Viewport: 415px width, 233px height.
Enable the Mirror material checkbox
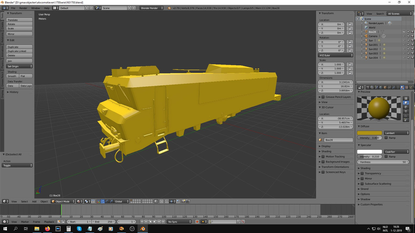click(362, 179)
